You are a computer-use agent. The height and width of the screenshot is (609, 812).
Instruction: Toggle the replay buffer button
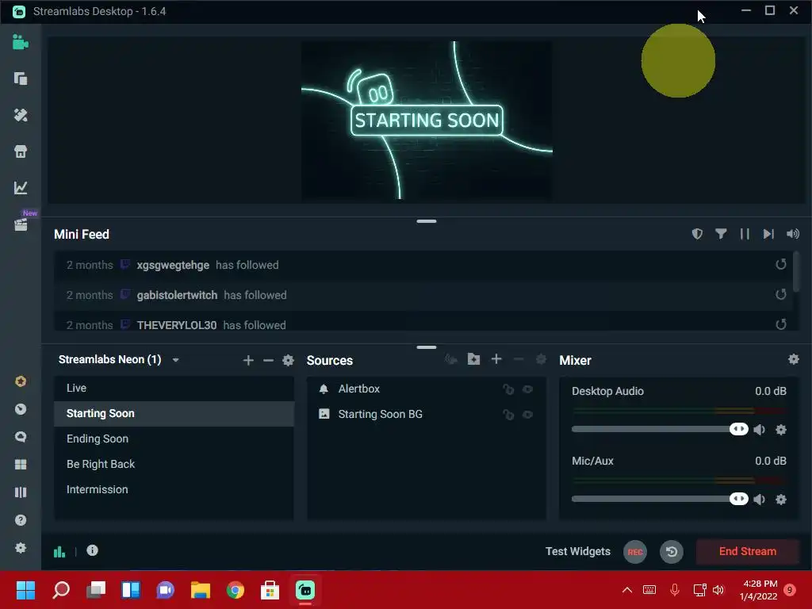pyautogui.click(x=672, y=552)
